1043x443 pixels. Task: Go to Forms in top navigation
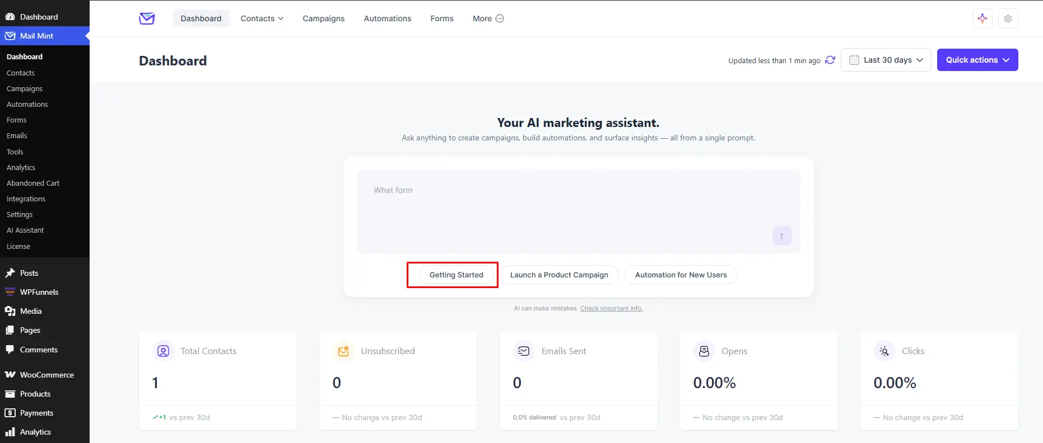[442, 18]
